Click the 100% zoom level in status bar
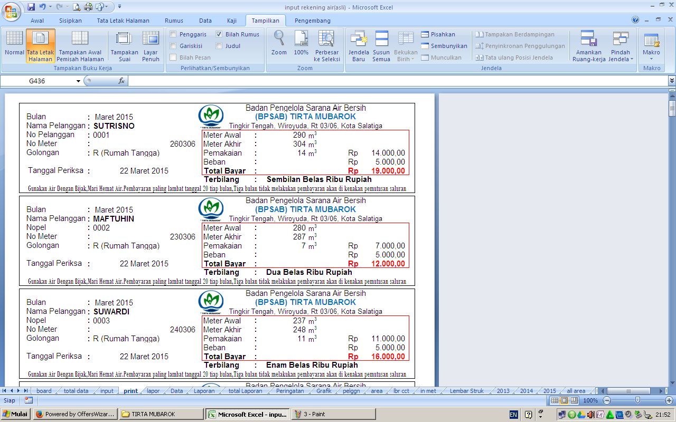The height and width of the screenshot is (422, 676). [590, 400]
